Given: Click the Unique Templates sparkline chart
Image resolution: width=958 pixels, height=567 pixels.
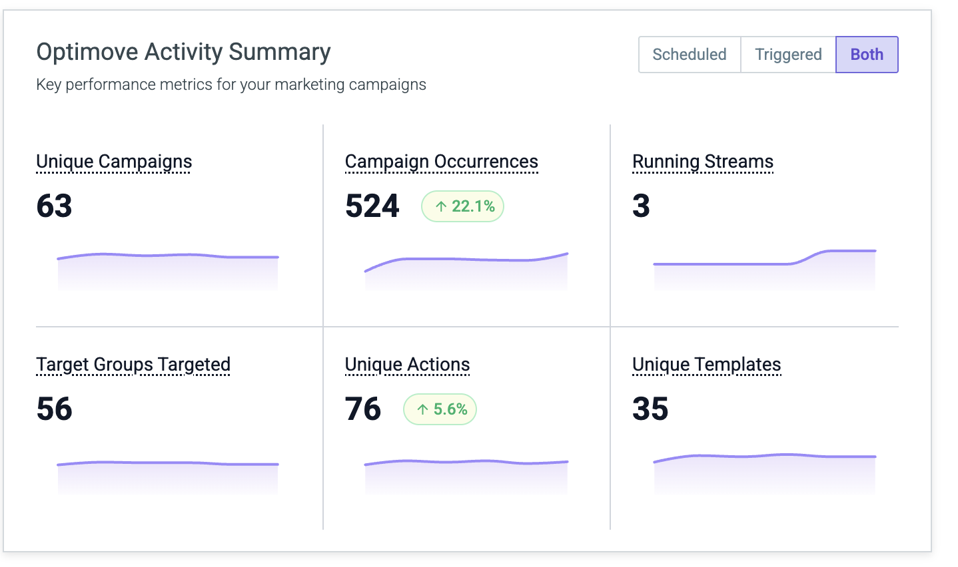Looking at the screenshot, I should point(765,474).
